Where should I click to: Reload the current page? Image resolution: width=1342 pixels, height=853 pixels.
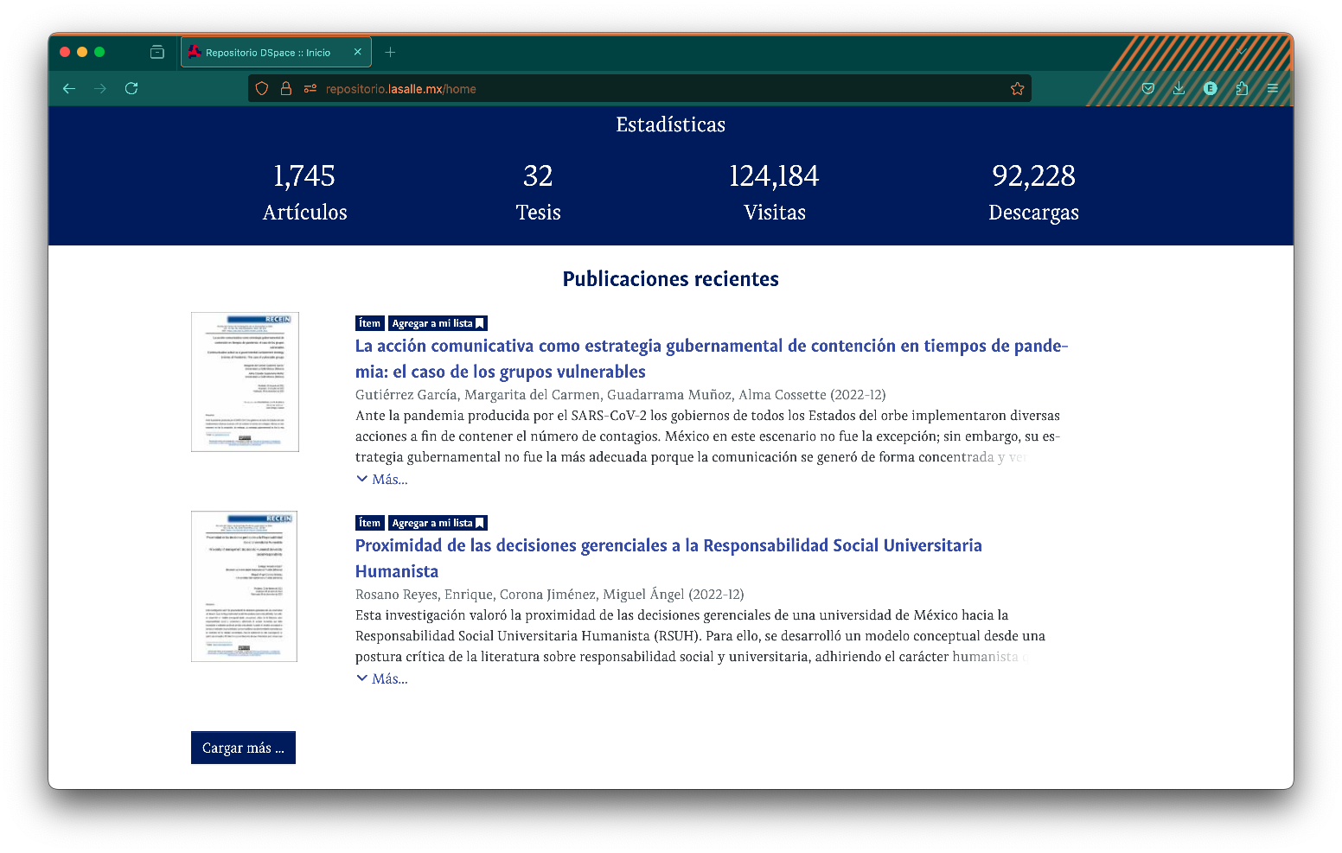(x=131, y=88)
